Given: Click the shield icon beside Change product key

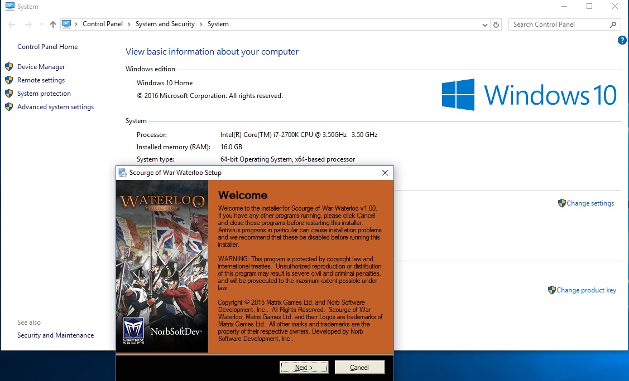Looking at the screenshot, I should 551,290.
